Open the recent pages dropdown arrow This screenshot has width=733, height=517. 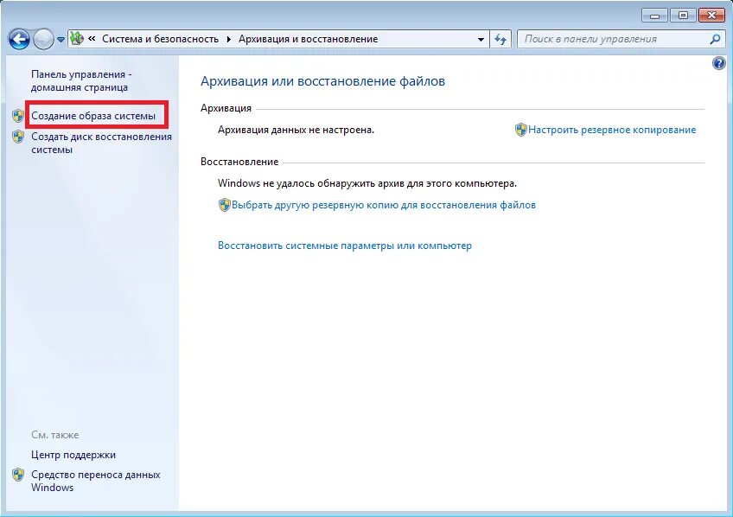coord(61,40)
